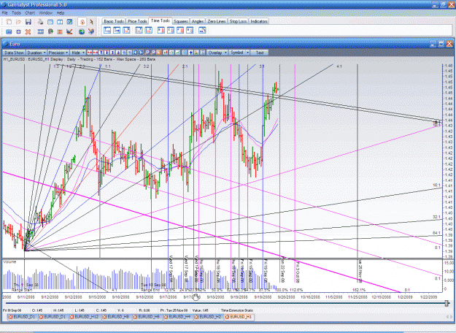Click the scroll-to-start arrow icon in chart toolbar

coord(135,53)
